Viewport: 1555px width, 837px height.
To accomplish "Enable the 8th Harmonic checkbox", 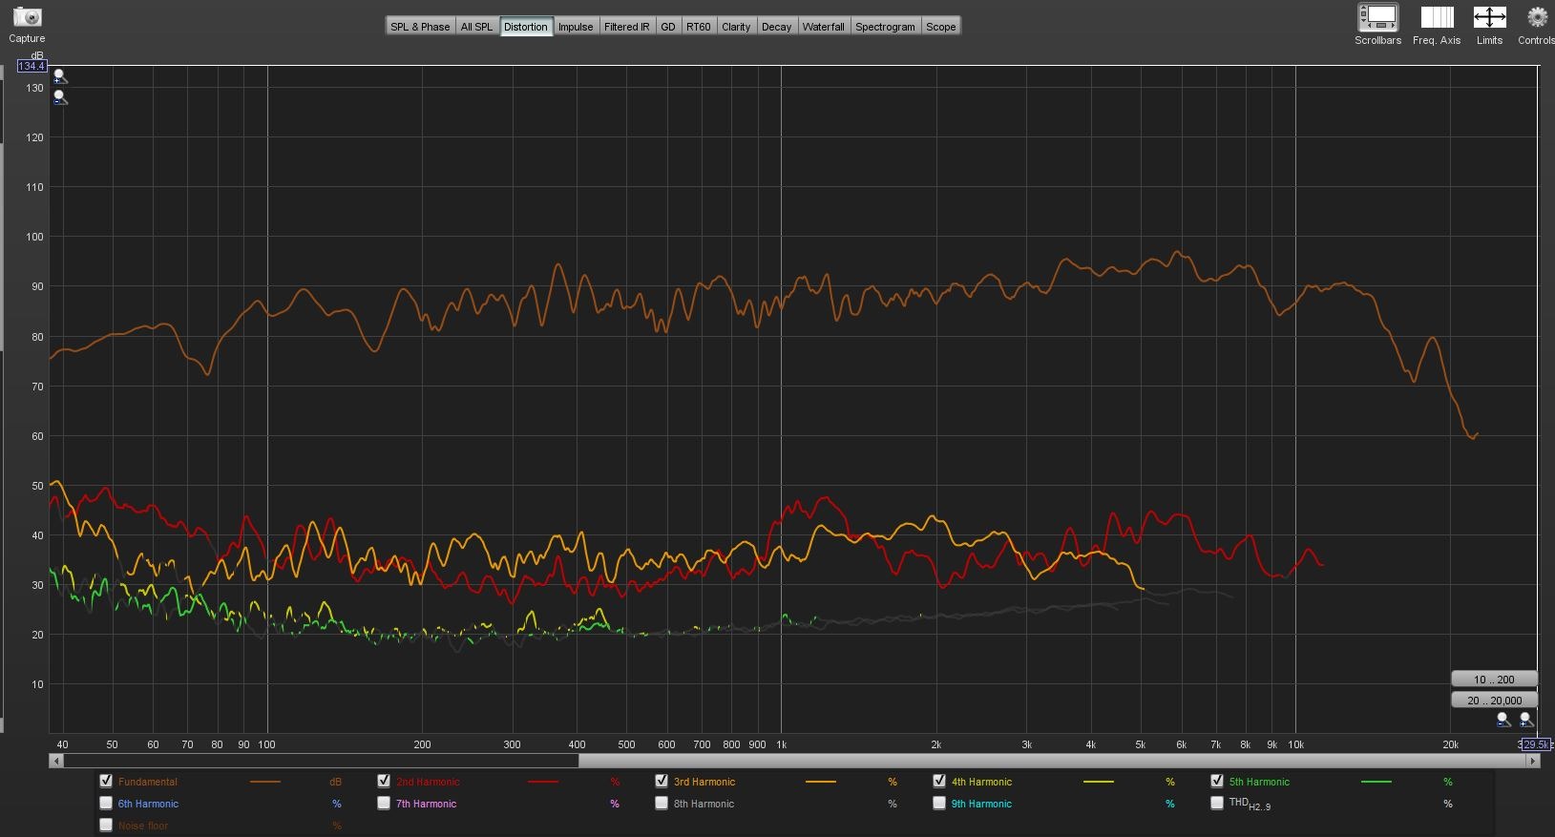I will pos(662,803).
